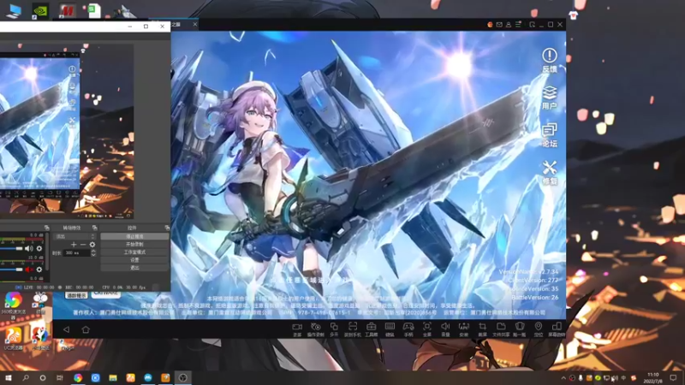Viewport: 685px width, 385px height.
Task: Open This PC desktop icon
Action: pyautogui.click(x=14, y=10)
